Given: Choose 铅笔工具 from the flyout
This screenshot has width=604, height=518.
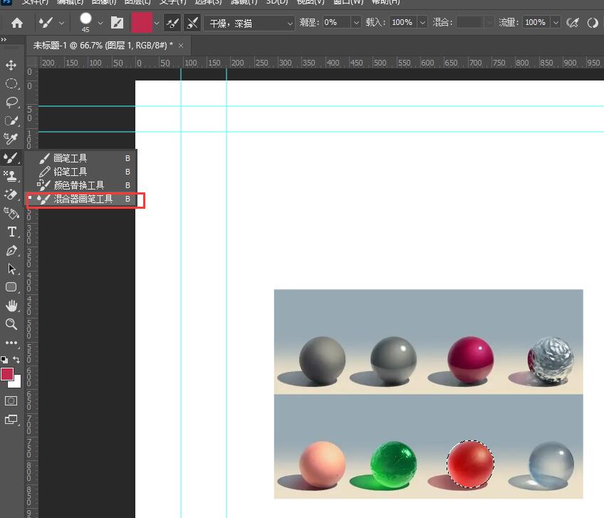Looking at the screenshot, I should click(81, 172).
